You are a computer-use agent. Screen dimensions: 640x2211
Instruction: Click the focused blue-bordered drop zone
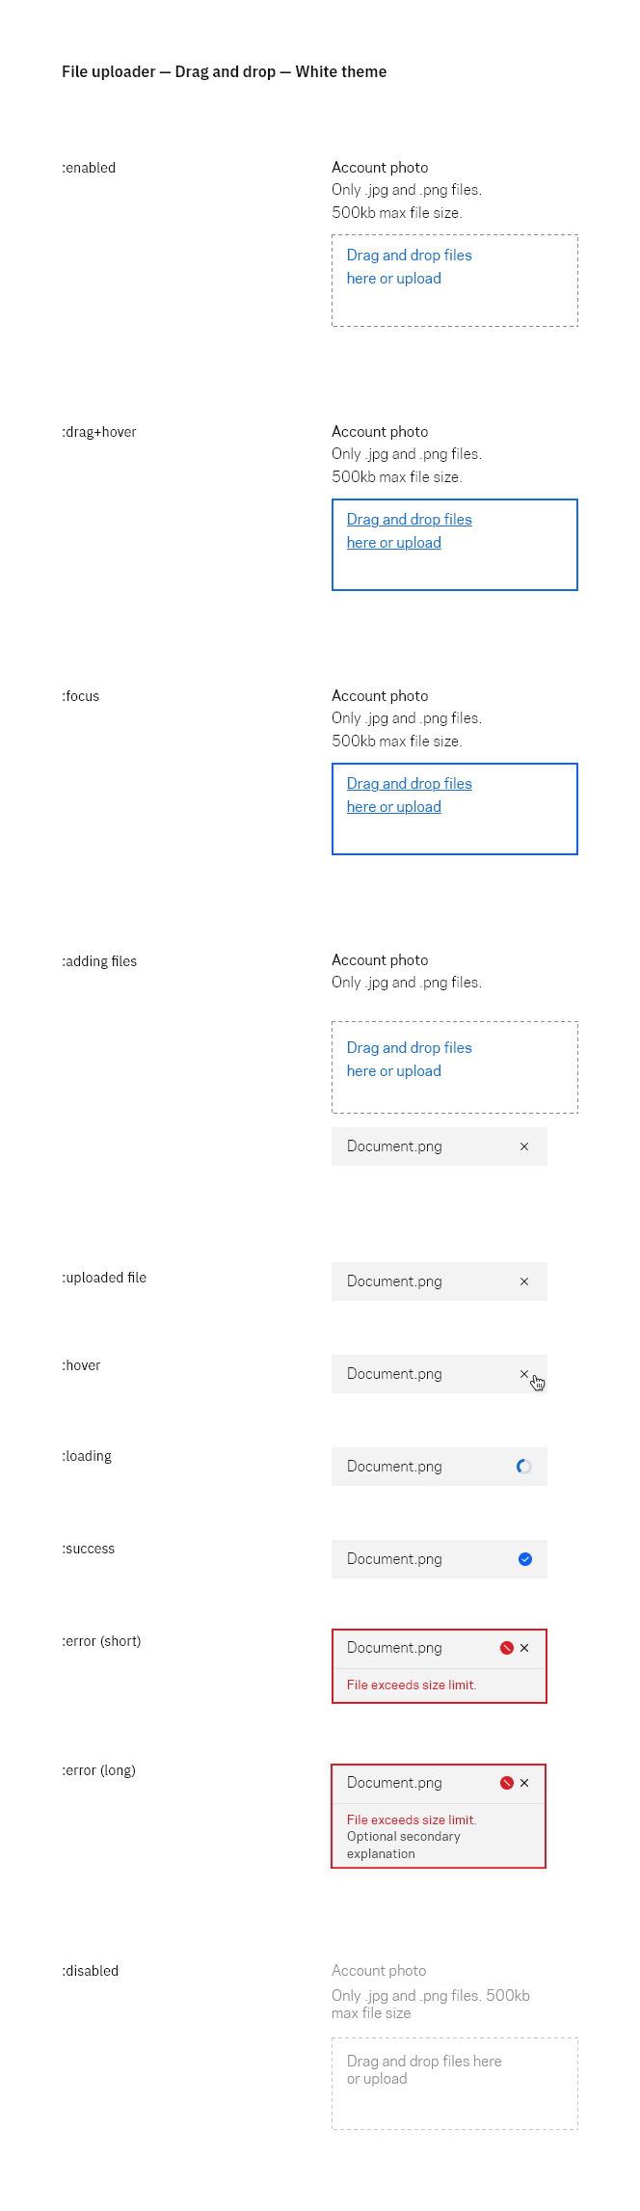tap(455, 809)
